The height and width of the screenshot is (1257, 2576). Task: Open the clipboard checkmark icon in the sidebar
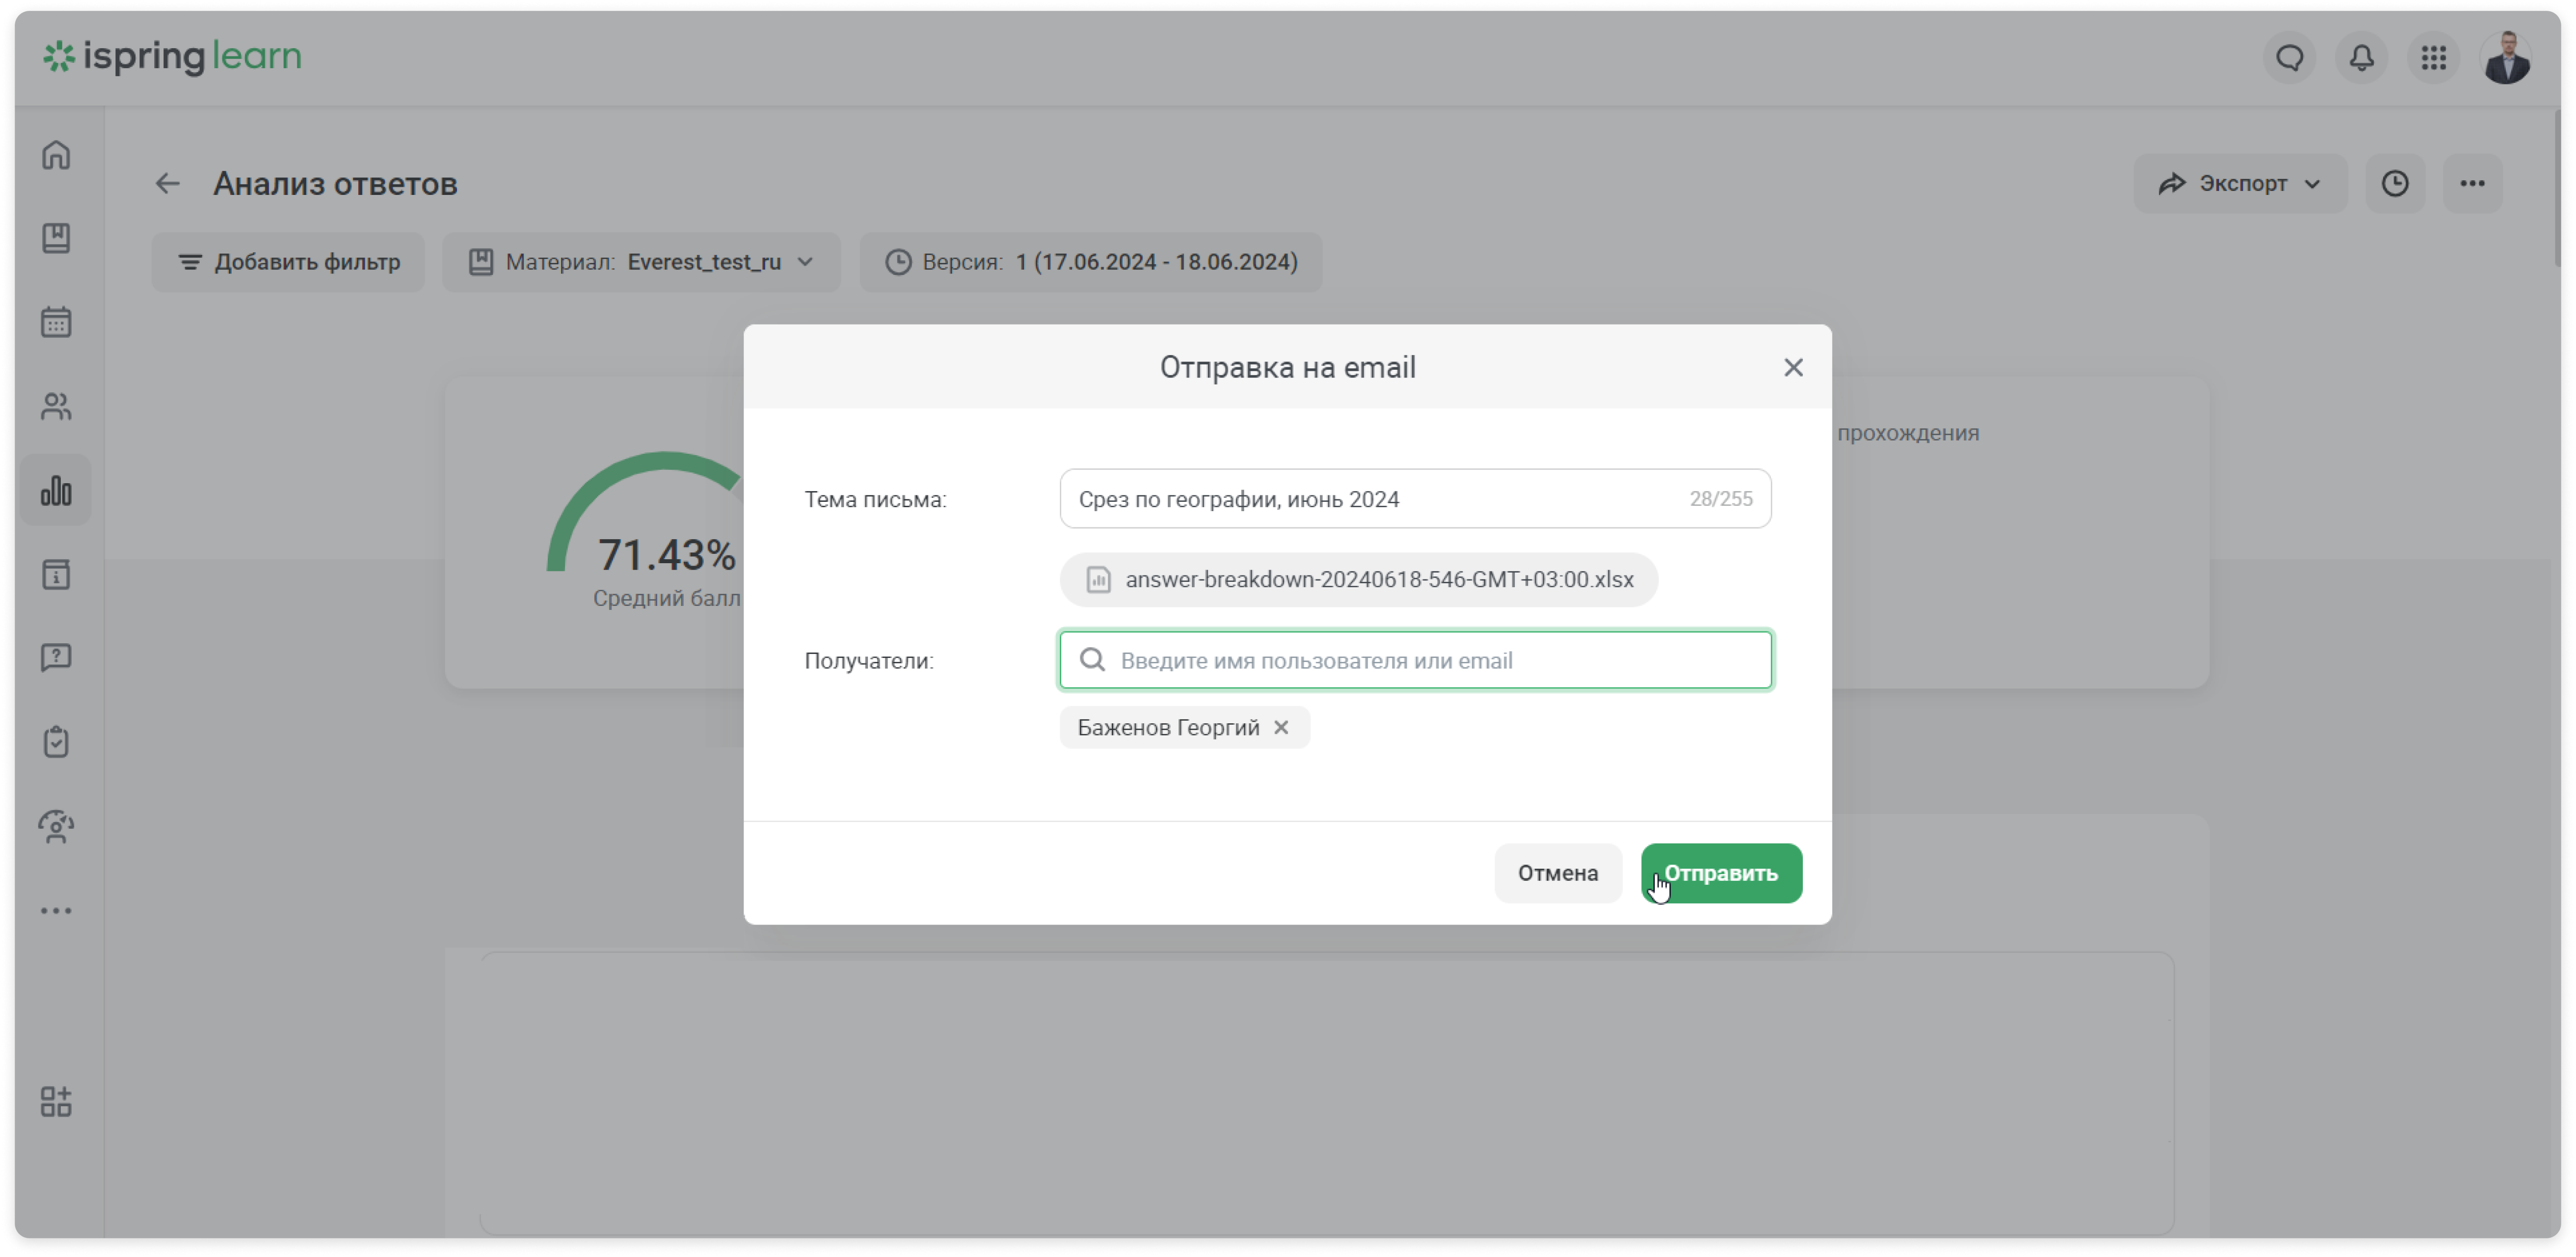(56, 742)
